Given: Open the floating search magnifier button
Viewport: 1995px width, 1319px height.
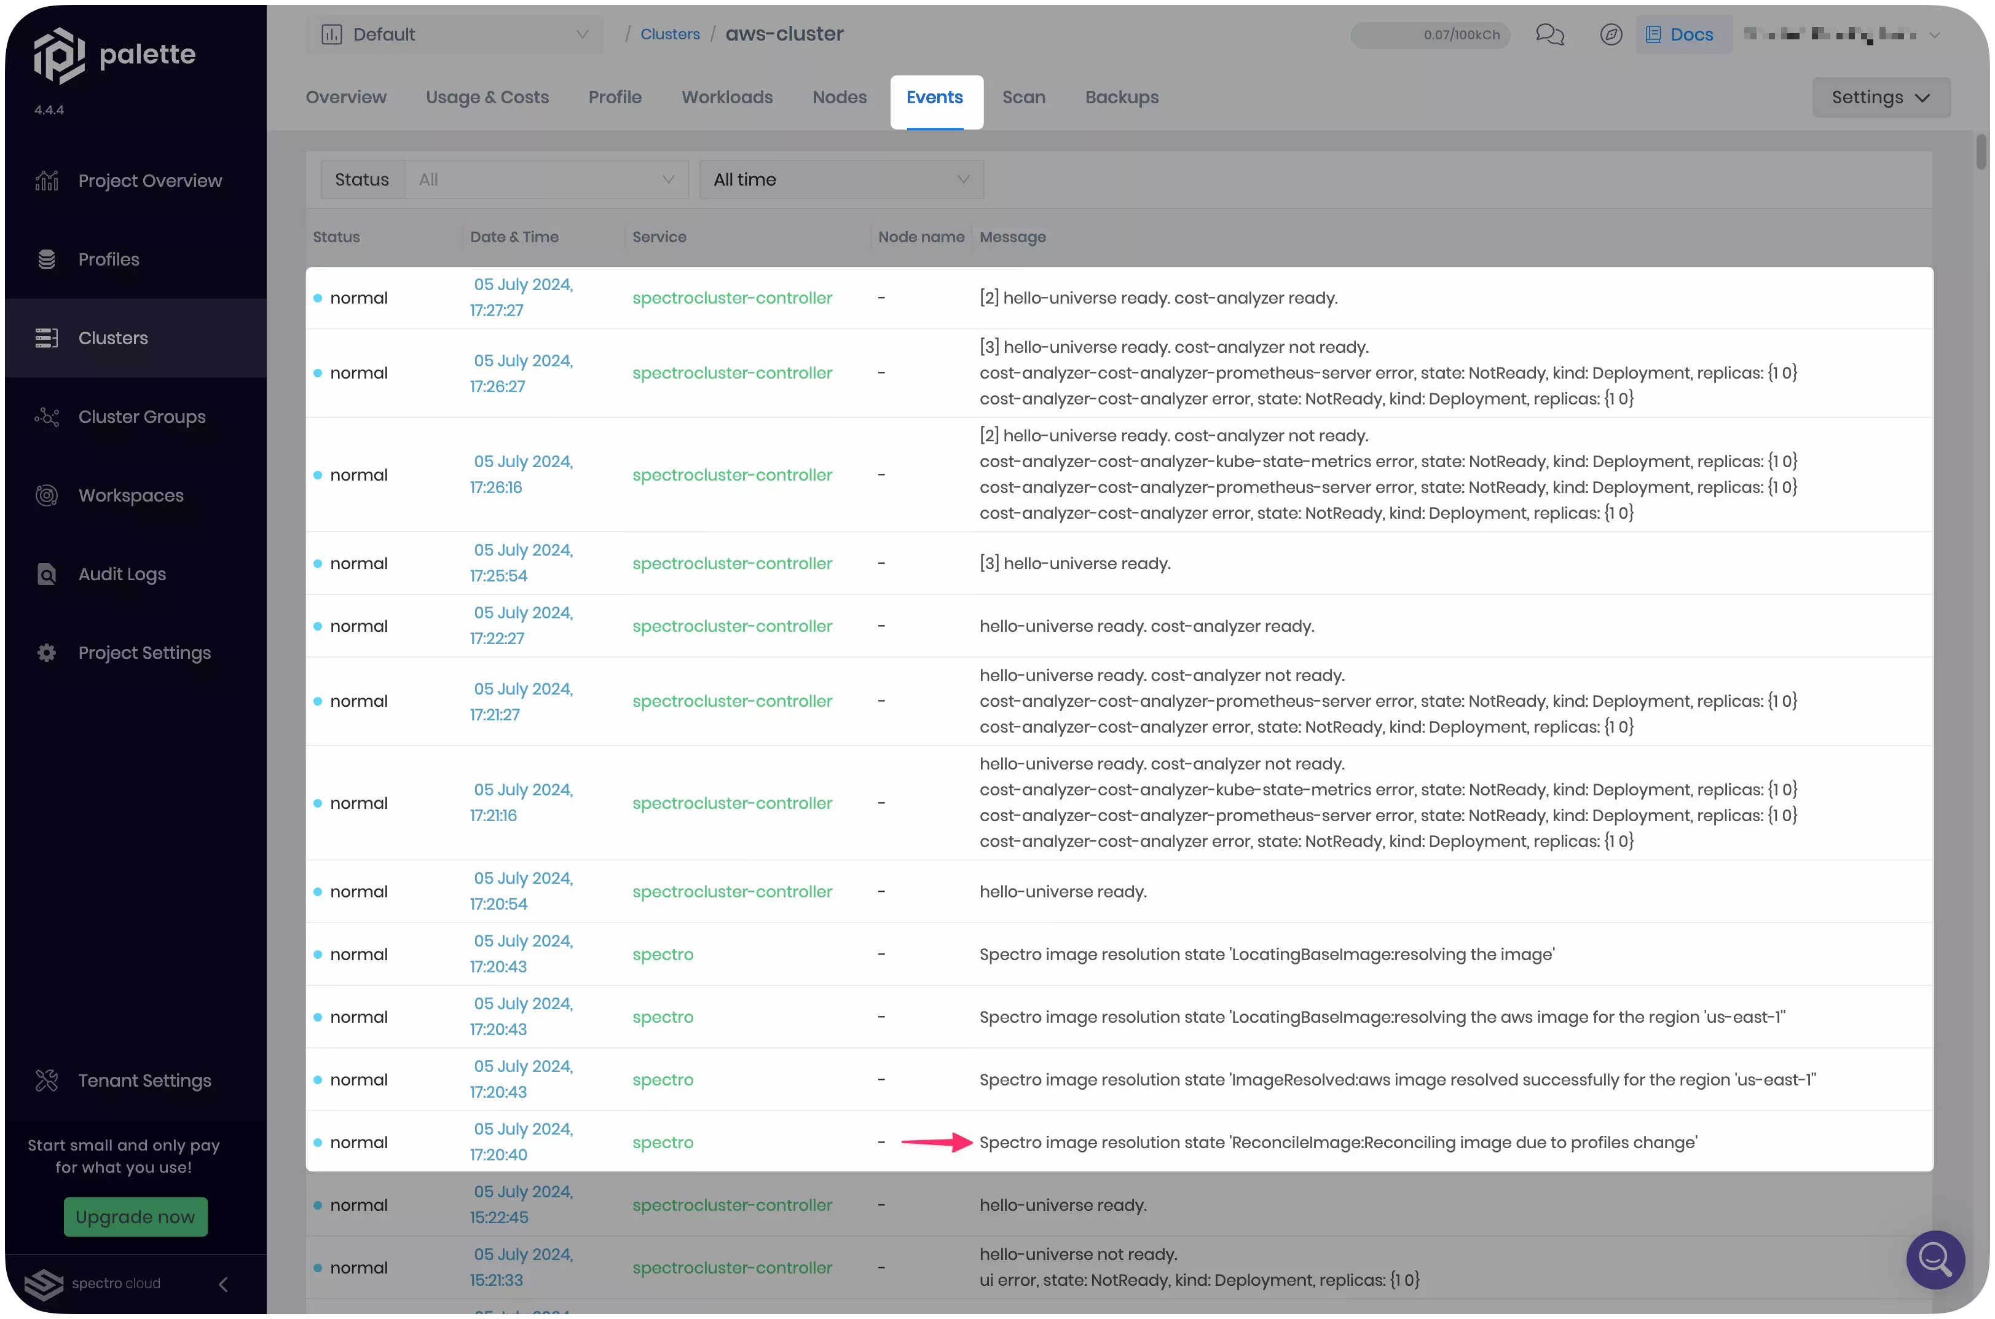Looking at the screenshot, I should 1935,1259.
